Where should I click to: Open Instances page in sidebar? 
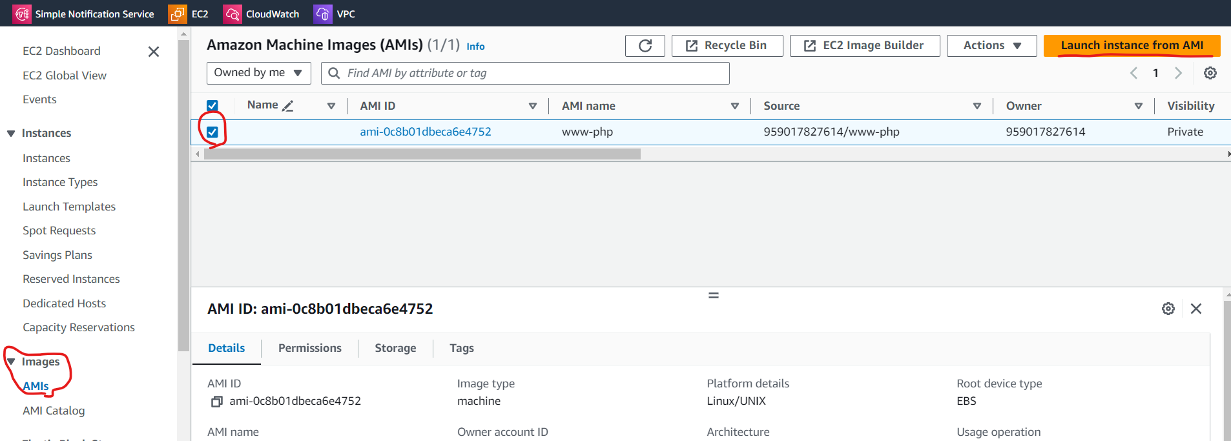47,158
